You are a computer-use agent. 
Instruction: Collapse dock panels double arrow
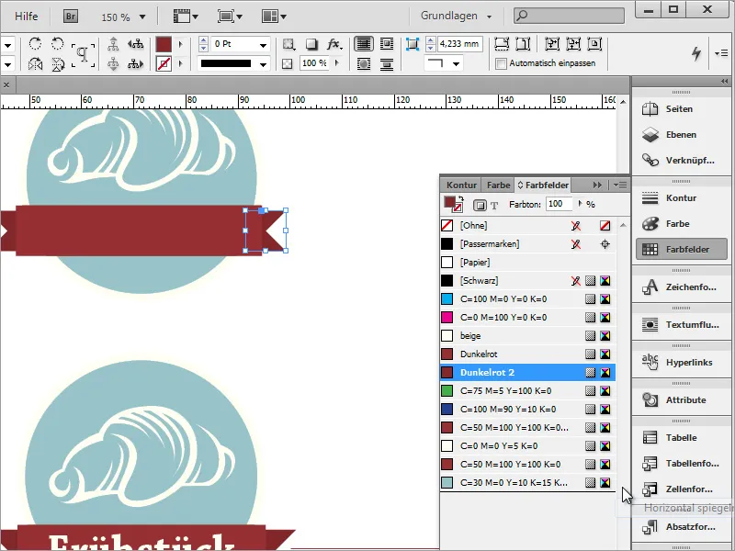pos(724,82)
